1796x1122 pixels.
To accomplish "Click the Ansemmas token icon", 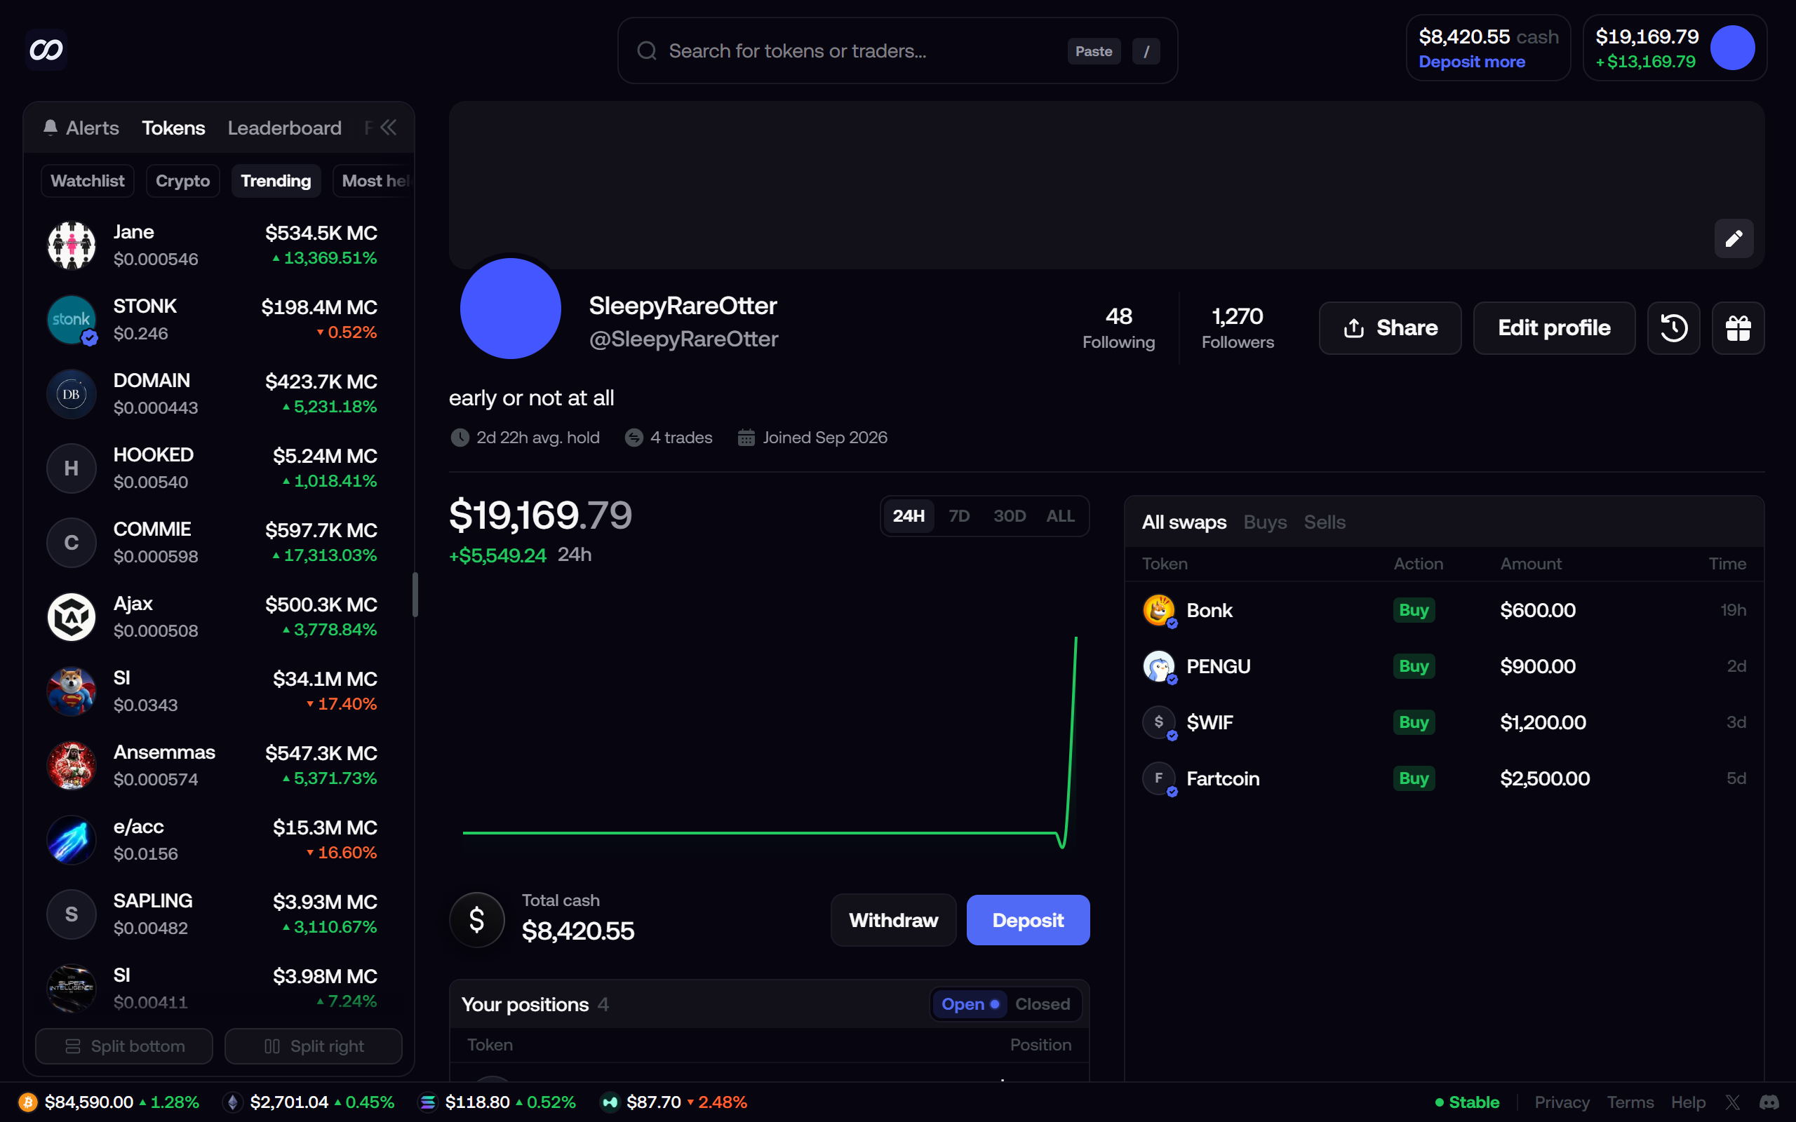I will tap(72, 765).
